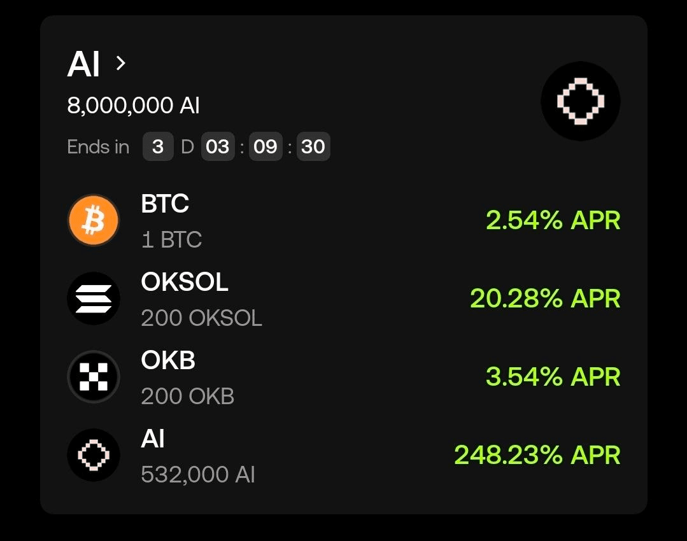The image size is (687, 541).
Task: Click the large AI project logo at top right
Action: pos(581,101)
